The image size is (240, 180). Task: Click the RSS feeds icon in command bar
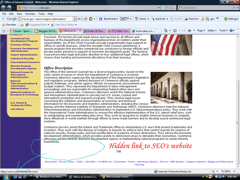(x=175, y=31)
